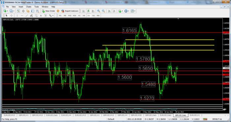Select the Fibonacci retracement tool
Viewport: 231px width, 122px height.
click(x=36, y=15)
